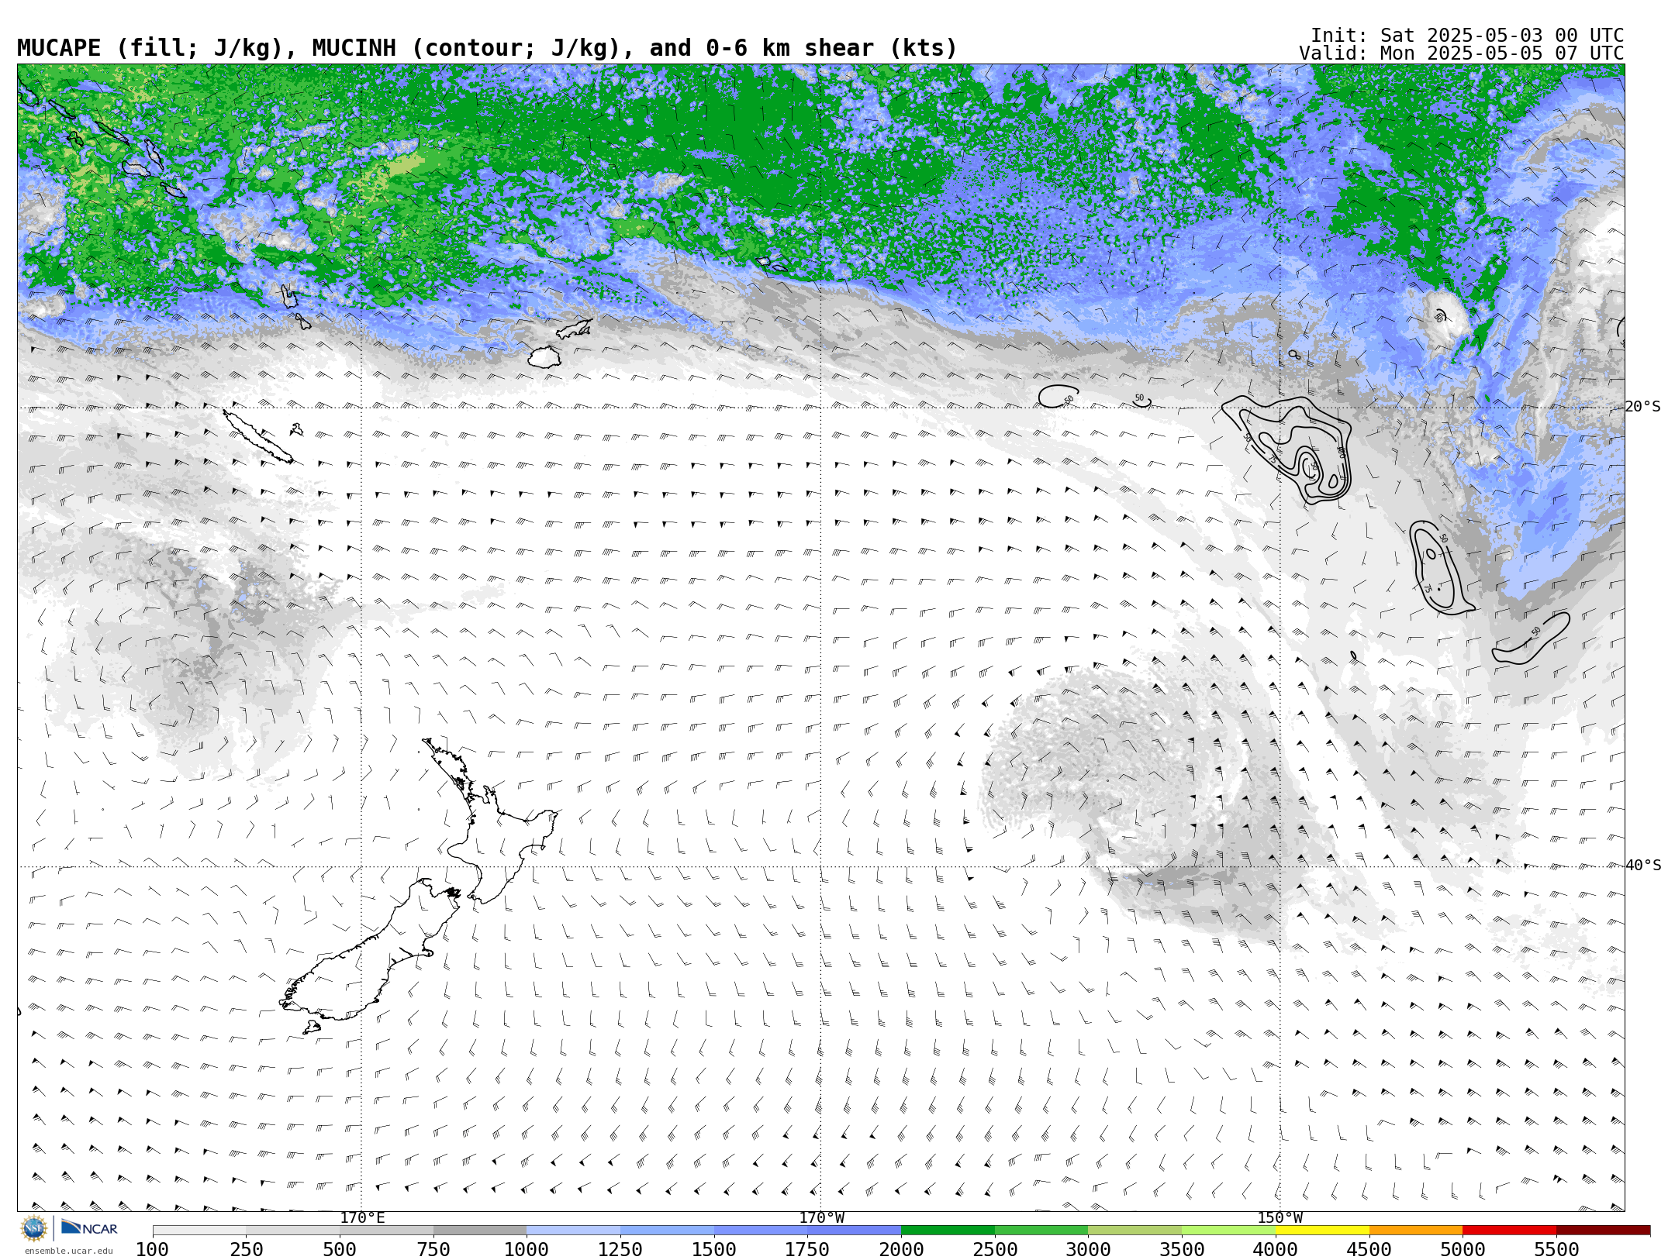
Task: Click the colorbar label 500
Action: tap(340, 1249)
